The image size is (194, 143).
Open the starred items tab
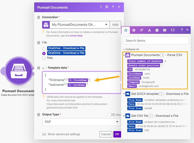[126, 30]
